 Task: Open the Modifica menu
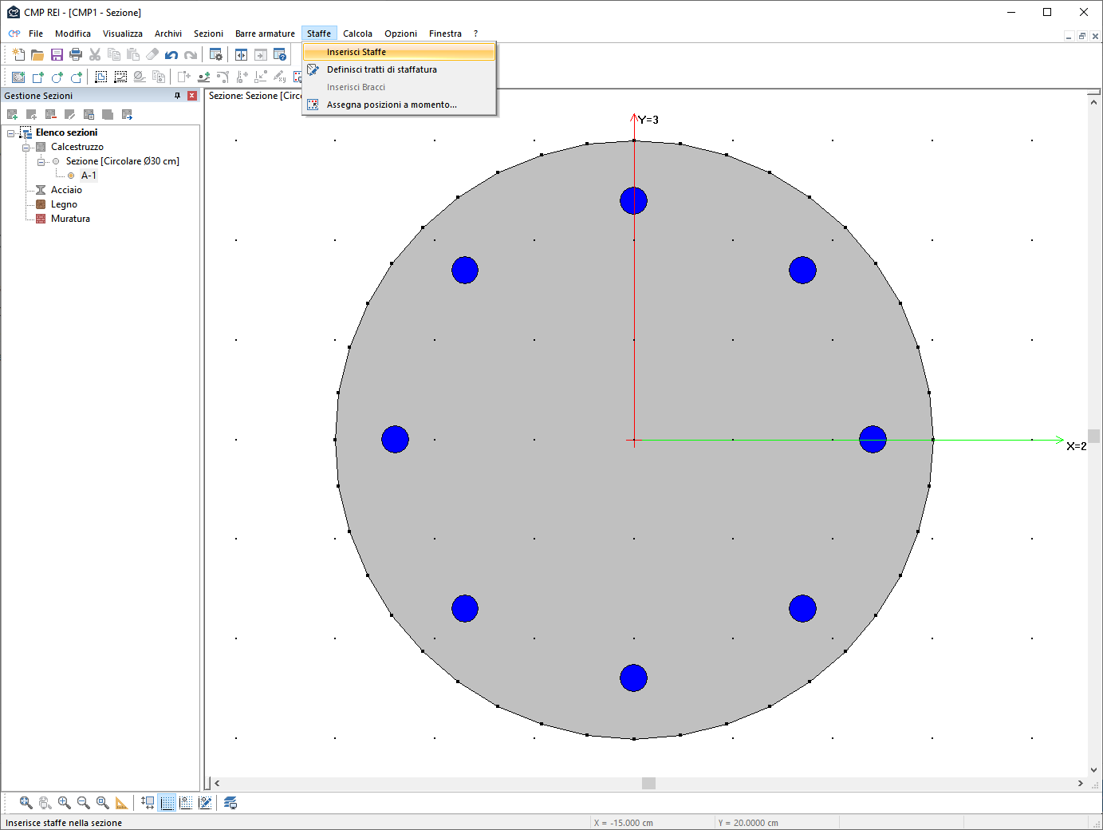pos(73,34)
